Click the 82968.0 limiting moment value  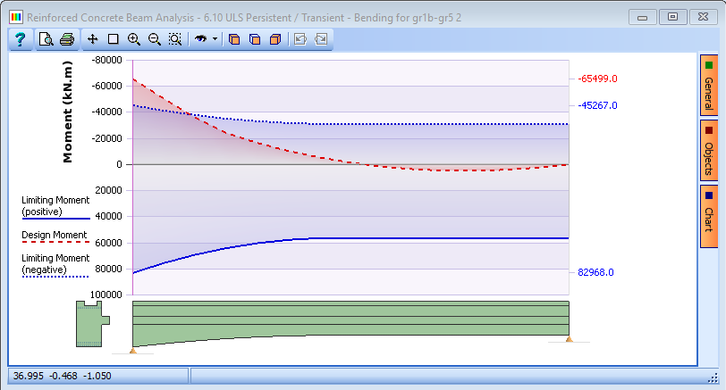[595, 272]
